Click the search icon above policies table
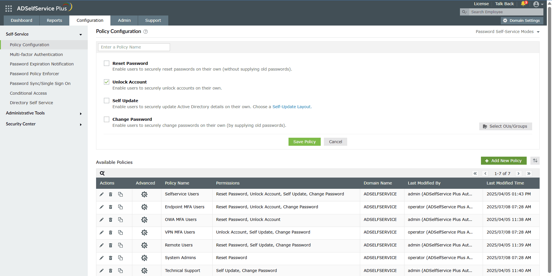The image size is (552, 276). (102, 173)
